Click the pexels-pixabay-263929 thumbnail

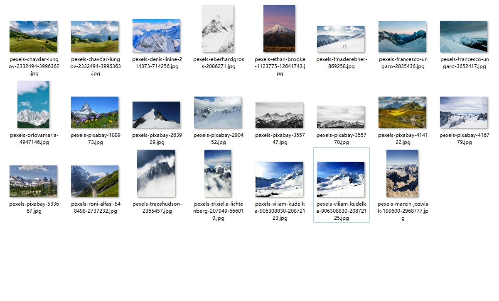(156, 115)
